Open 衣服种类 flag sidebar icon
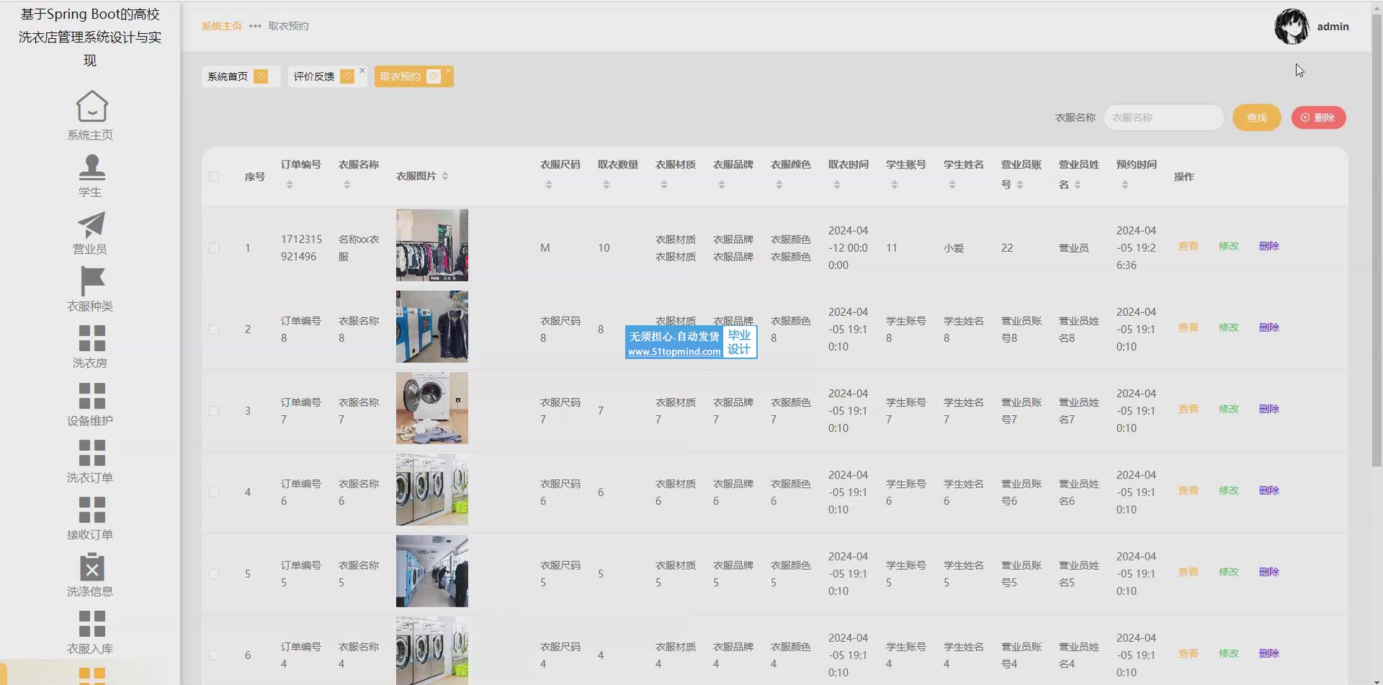 (91, 281)
